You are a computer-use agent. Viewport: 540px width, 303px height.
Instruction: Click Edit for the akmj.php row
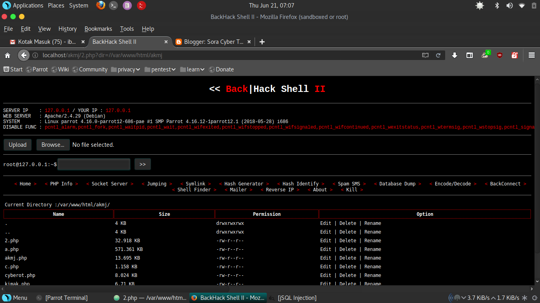[x=326, y=258]
